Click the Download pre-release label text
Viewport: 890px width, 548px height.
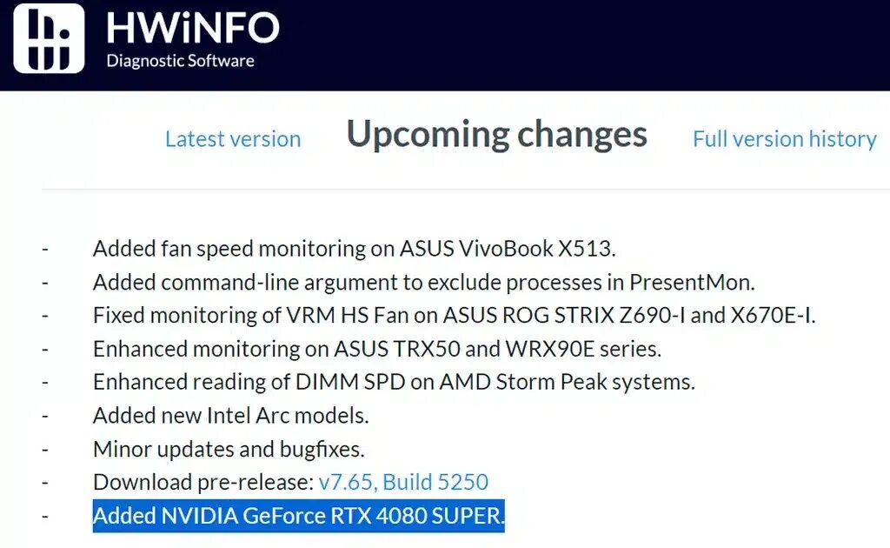pos(203,482)
